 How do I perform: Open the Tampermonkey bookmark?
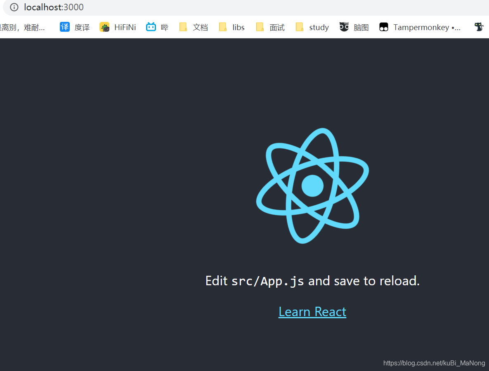tap(420, 27)
